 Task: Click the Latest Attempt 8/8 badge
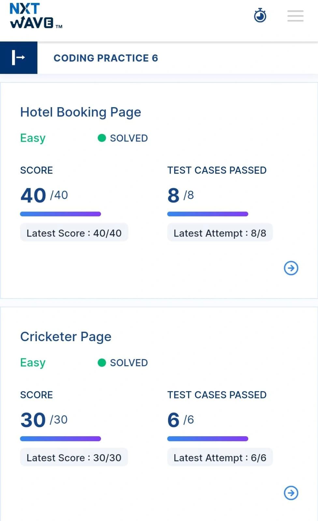pyautogui.click(x=220, y=233)
